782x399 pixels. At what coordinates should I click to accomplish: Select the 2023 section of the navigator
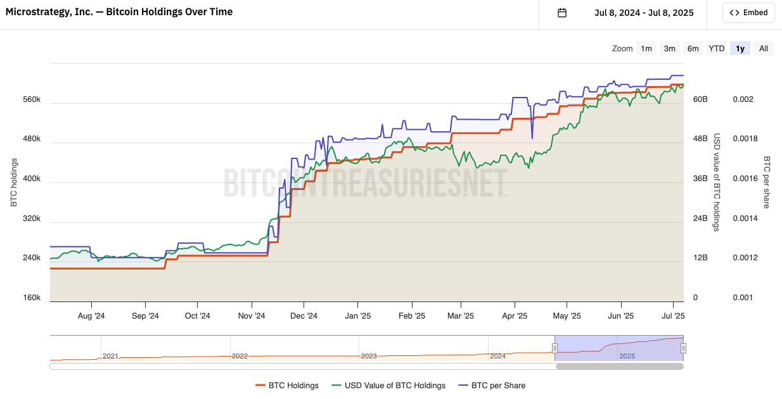369,357
